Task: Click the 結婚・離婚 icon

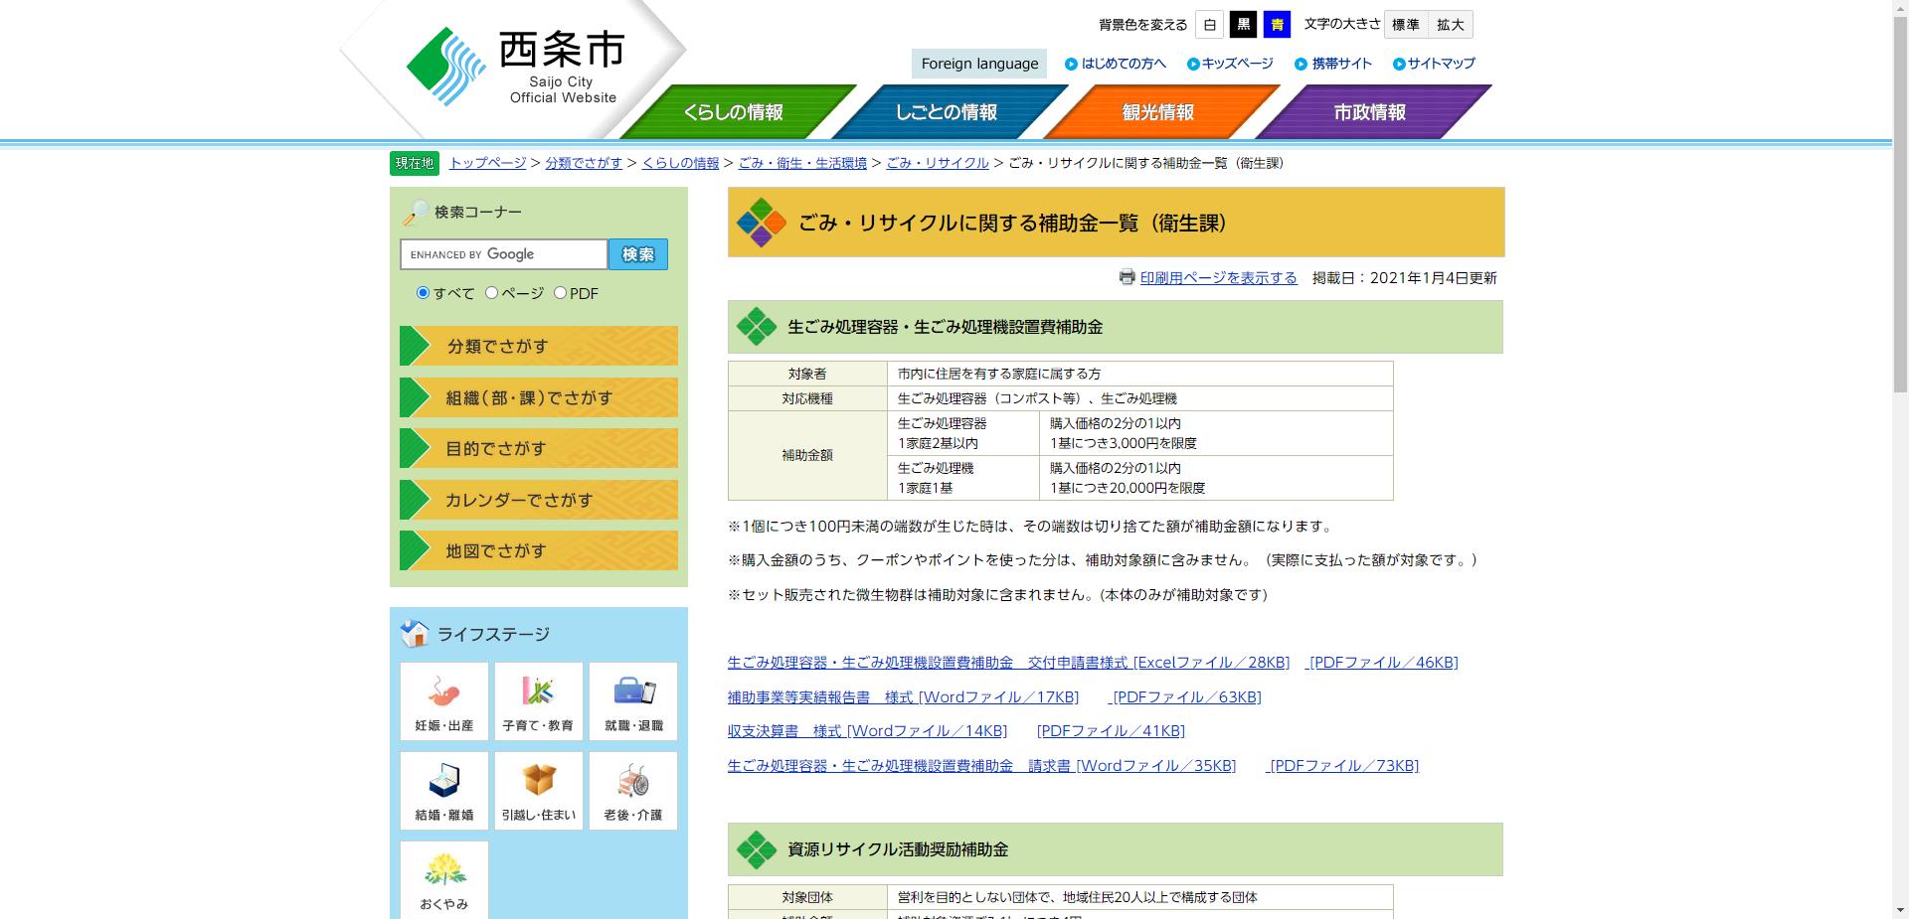Action: [443, 790]
